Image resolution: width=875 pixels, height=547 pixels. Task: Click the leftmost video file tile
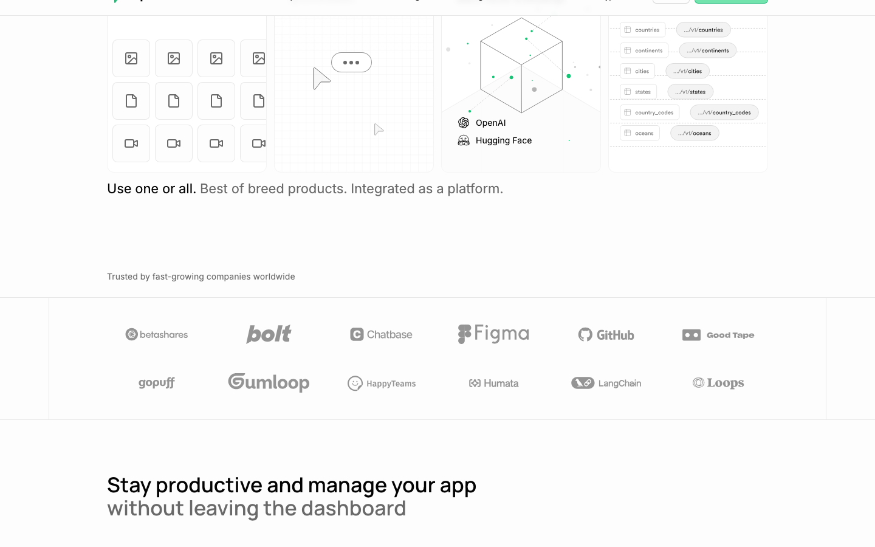coord(131,143)
